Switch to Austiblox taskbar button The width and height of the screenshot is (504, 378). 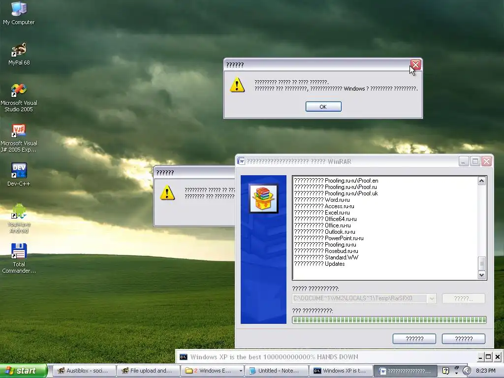84,371
